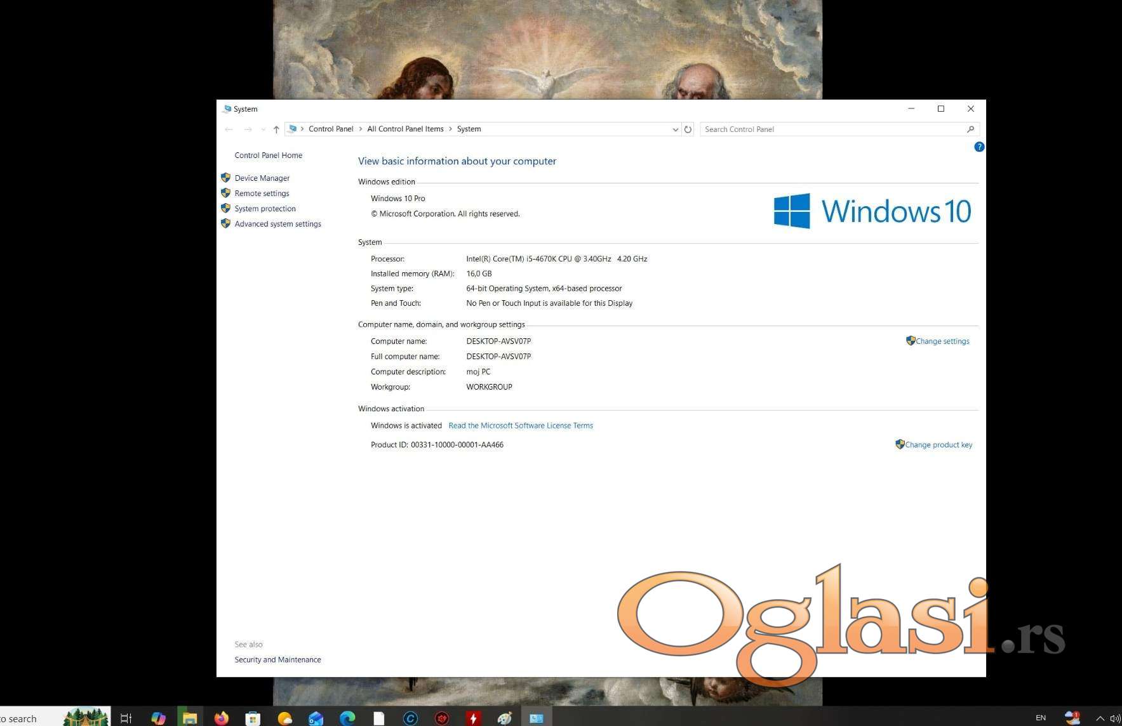Open Microsoft Edge from the taskbar

click(347, 718)
